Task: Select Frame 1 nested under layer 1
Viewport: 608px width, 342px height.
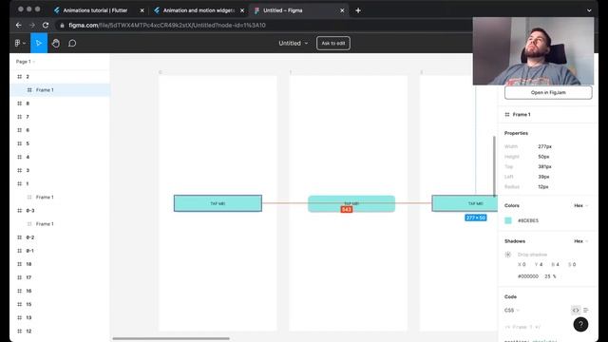Action: tap(60, 197)
